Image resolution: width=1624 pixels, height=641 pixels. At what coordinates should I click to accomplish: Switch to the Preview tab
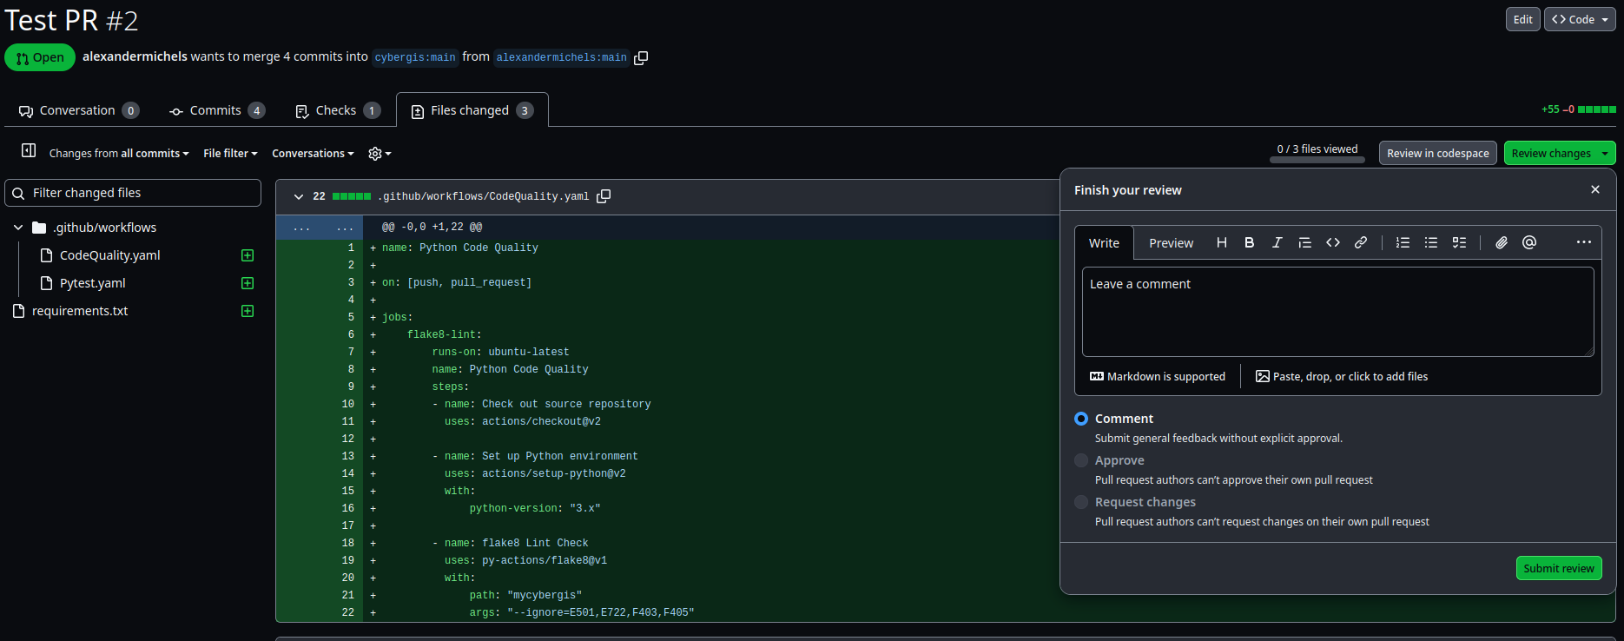(x=1171, y=243)
